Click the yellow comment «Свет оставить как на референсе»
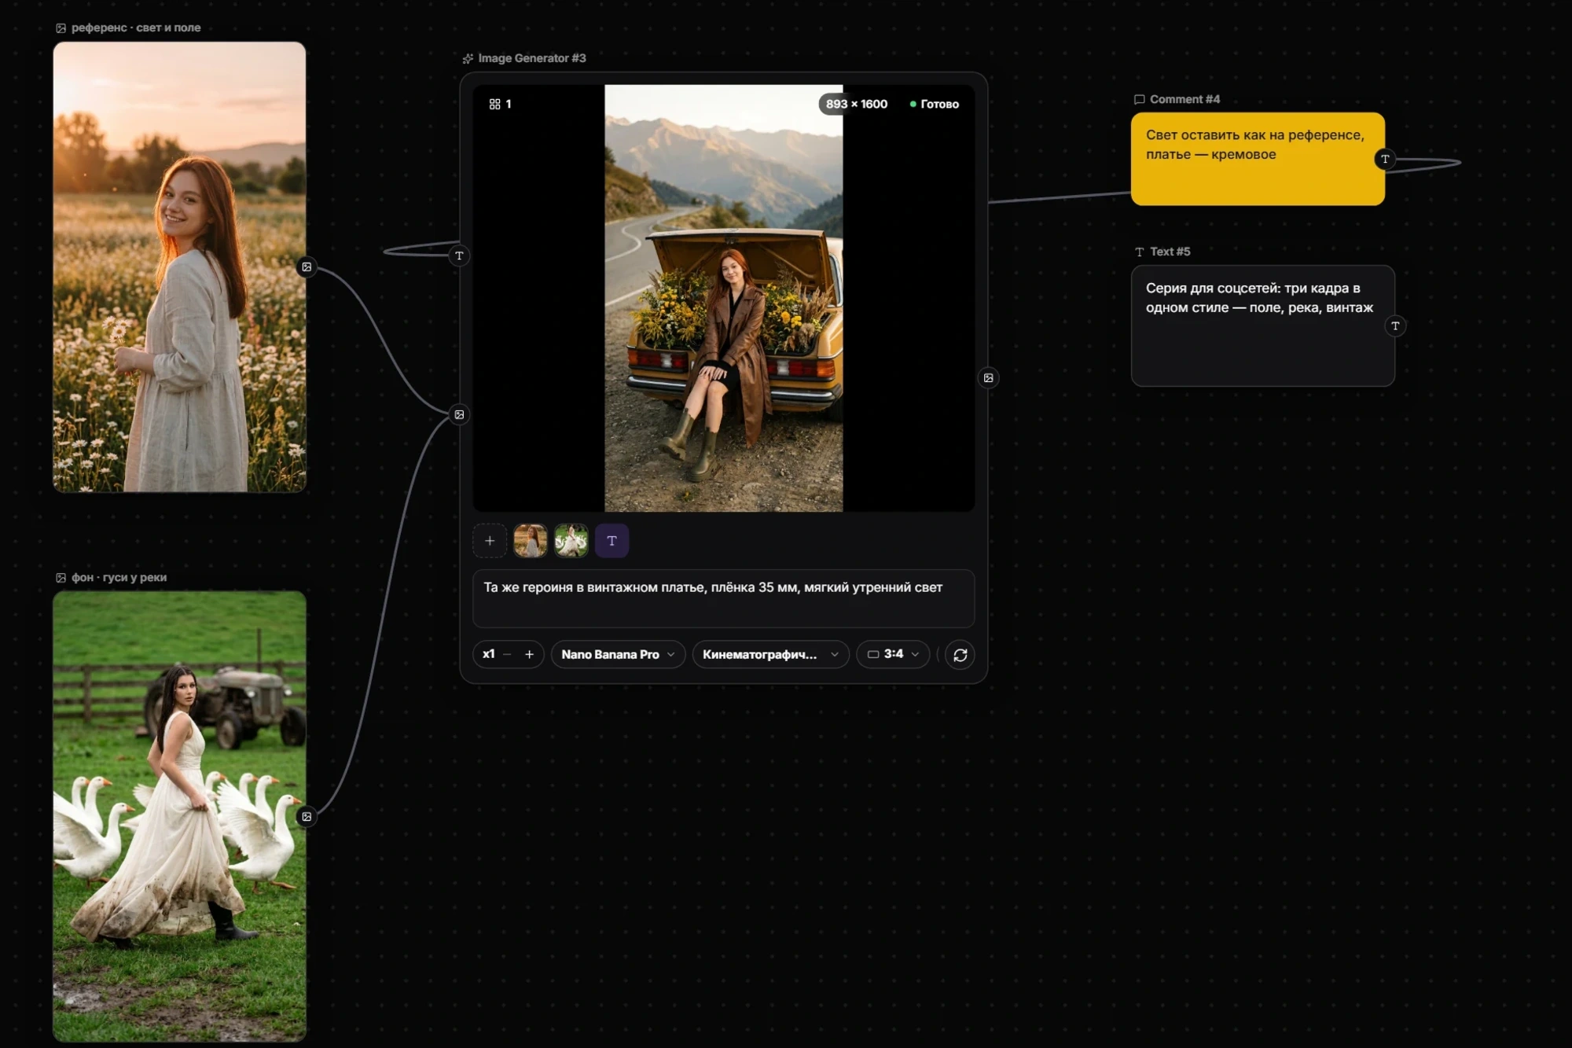This screenshot has height=1048, width=1572. 1258,159
